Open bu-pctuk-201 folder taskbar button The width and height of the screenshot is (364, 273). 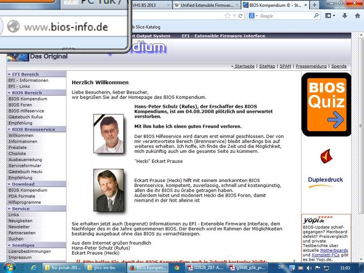click(63, 268)
